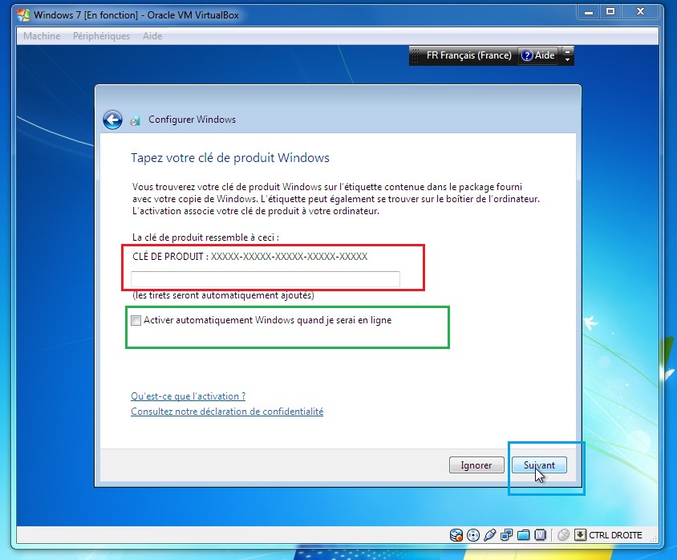This screenshot has width=677, height=560.
Task: Minimize the language bar
Action: [568, 51]
